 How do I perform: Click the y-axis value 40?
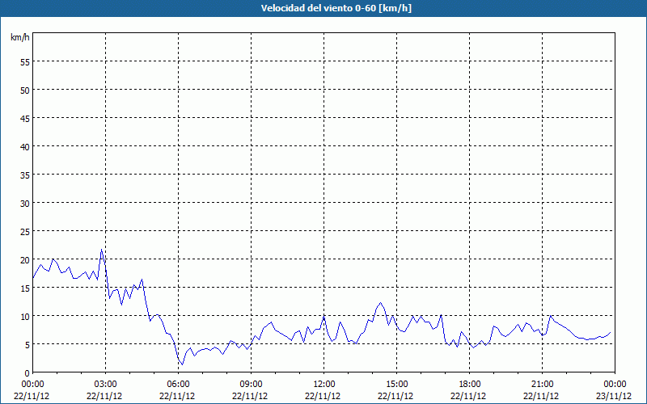coord(25,147)
